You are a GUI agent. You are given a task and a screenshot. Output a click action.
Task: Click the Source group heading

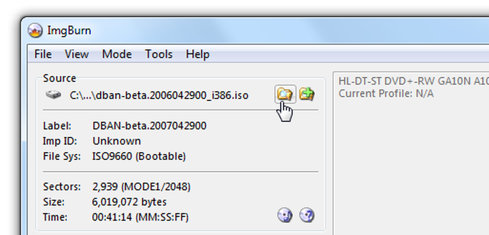tap(59, 78)
